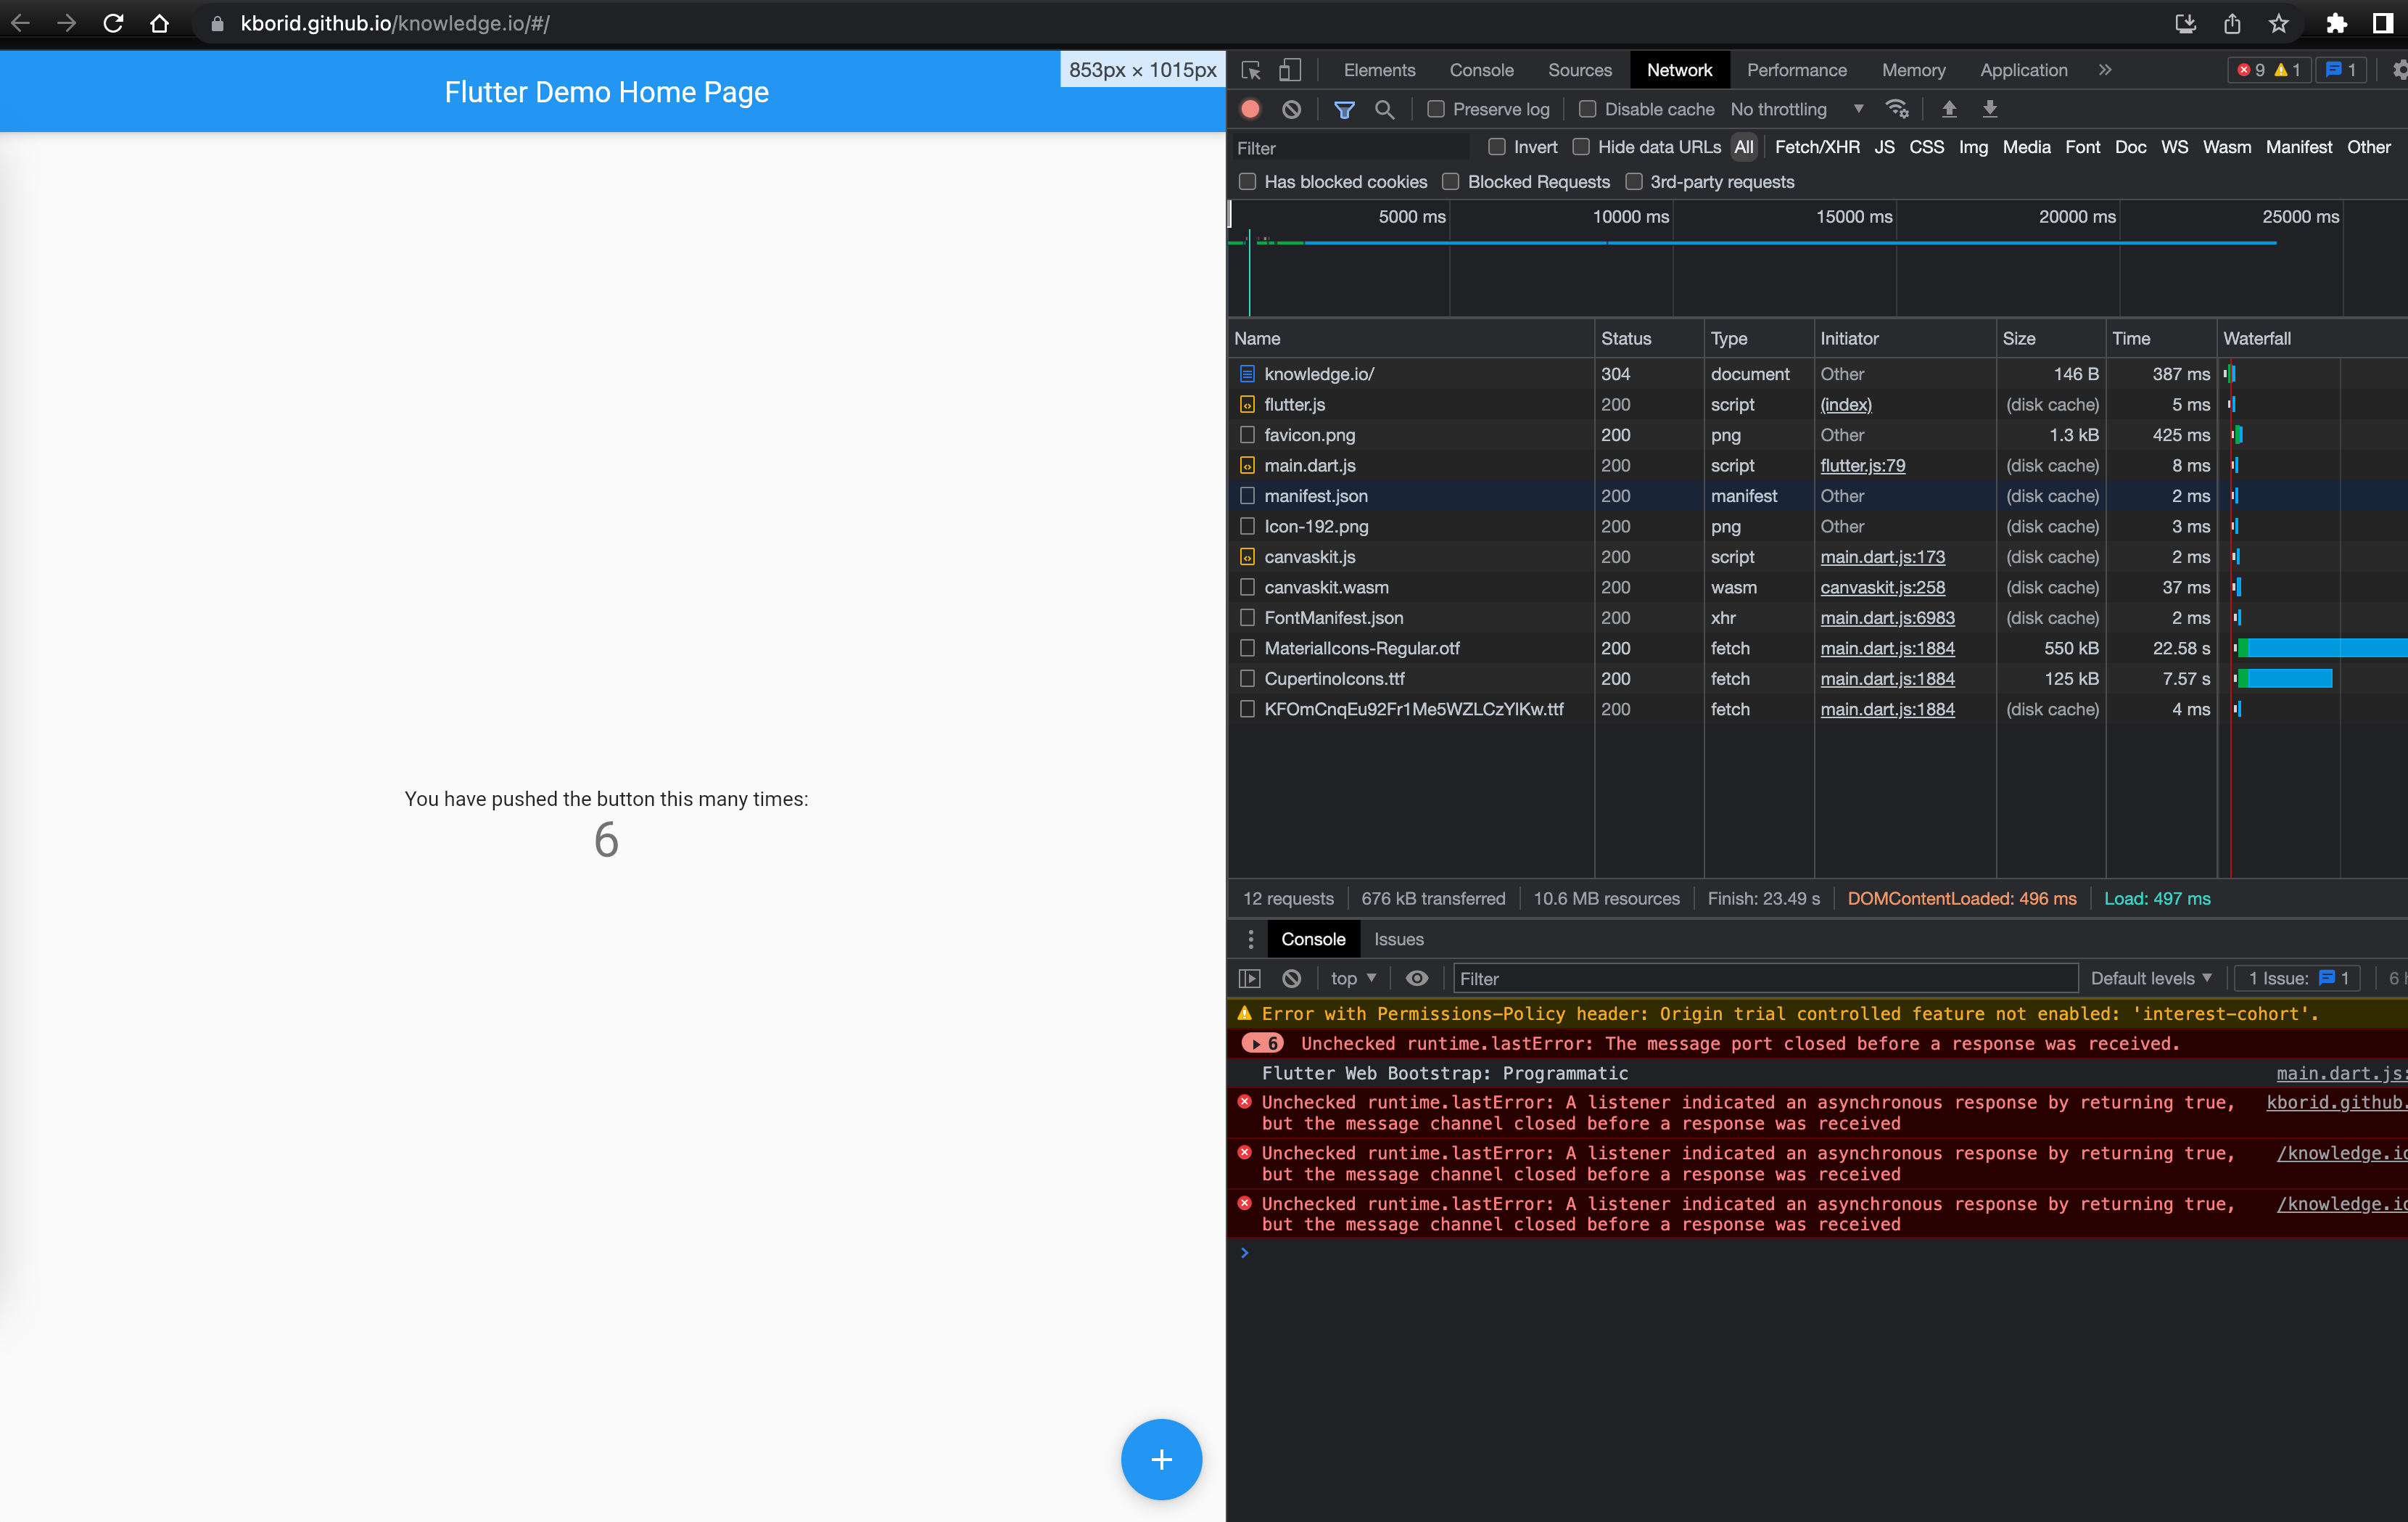Click the inspect element picker icon
This screenshot has height=1522, width=2408.
[1251, 70]
